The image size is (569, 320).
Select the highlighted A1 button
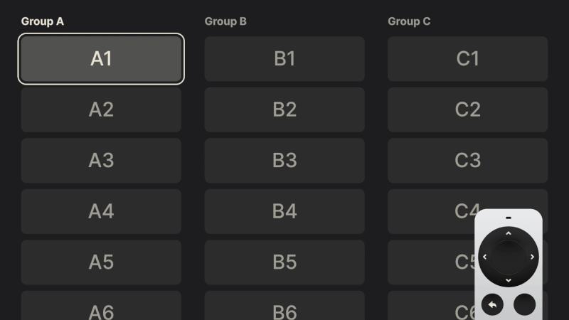101,59
